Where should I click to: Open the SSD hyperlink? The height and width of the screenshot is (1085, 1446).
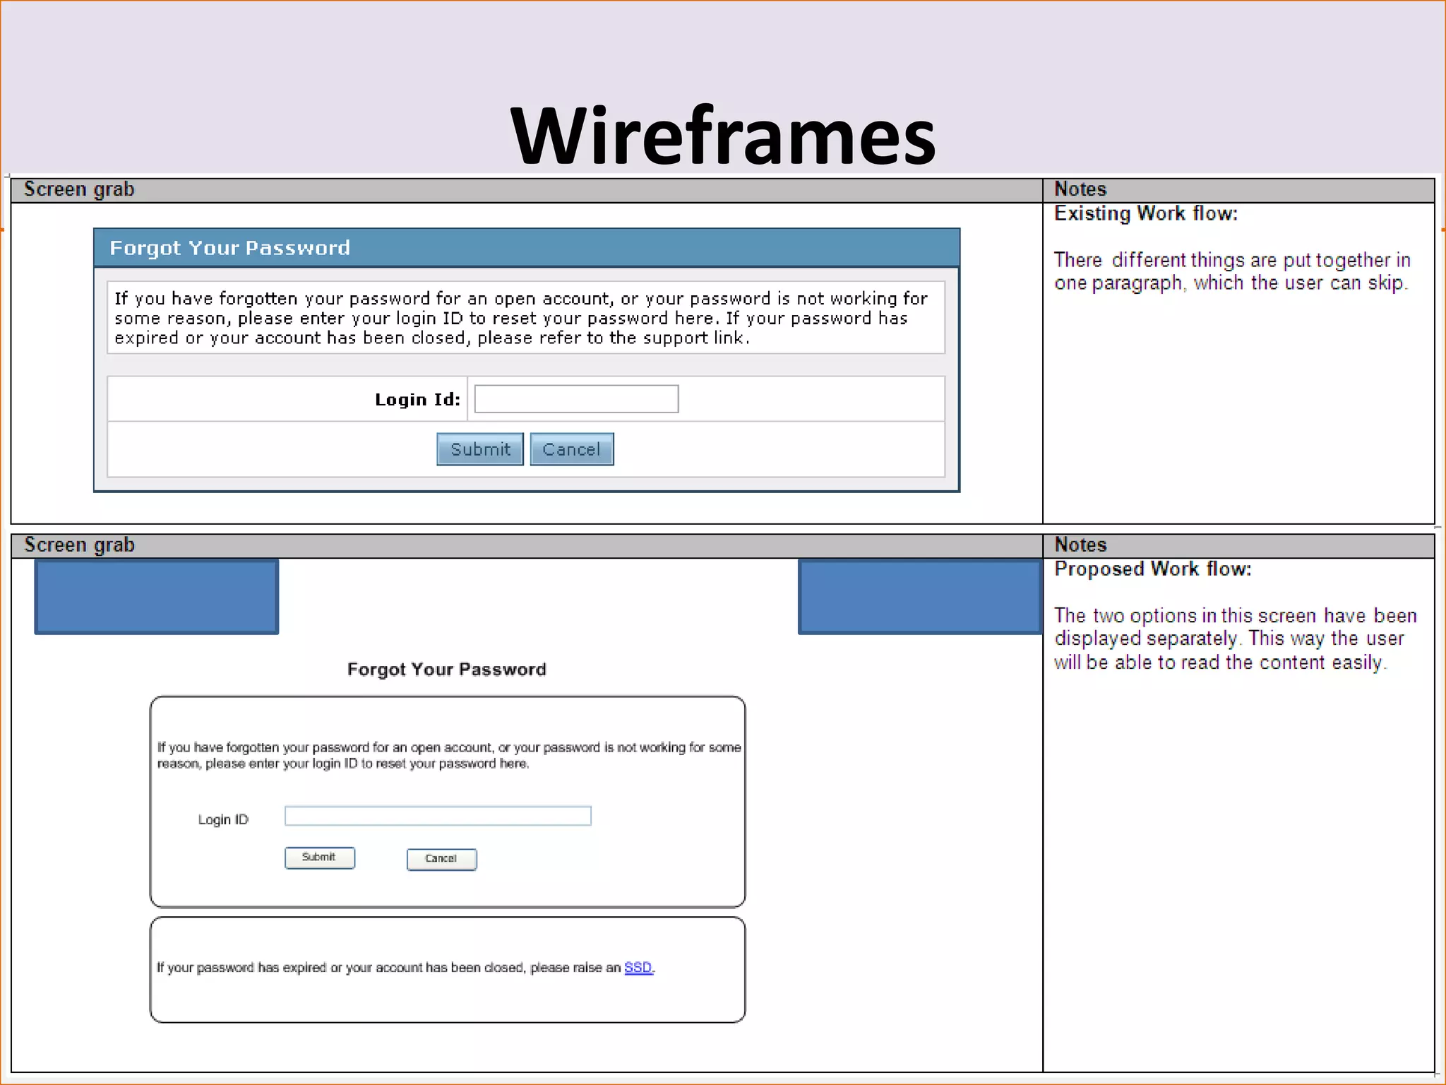pyautogui.click(x=638, y=967)
